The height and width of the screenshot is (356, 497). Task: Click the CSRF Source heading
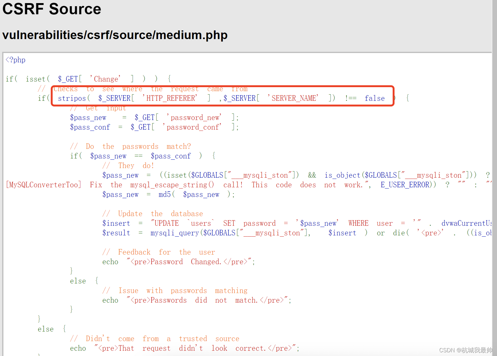pyautogui.click(x=52, y=9)
